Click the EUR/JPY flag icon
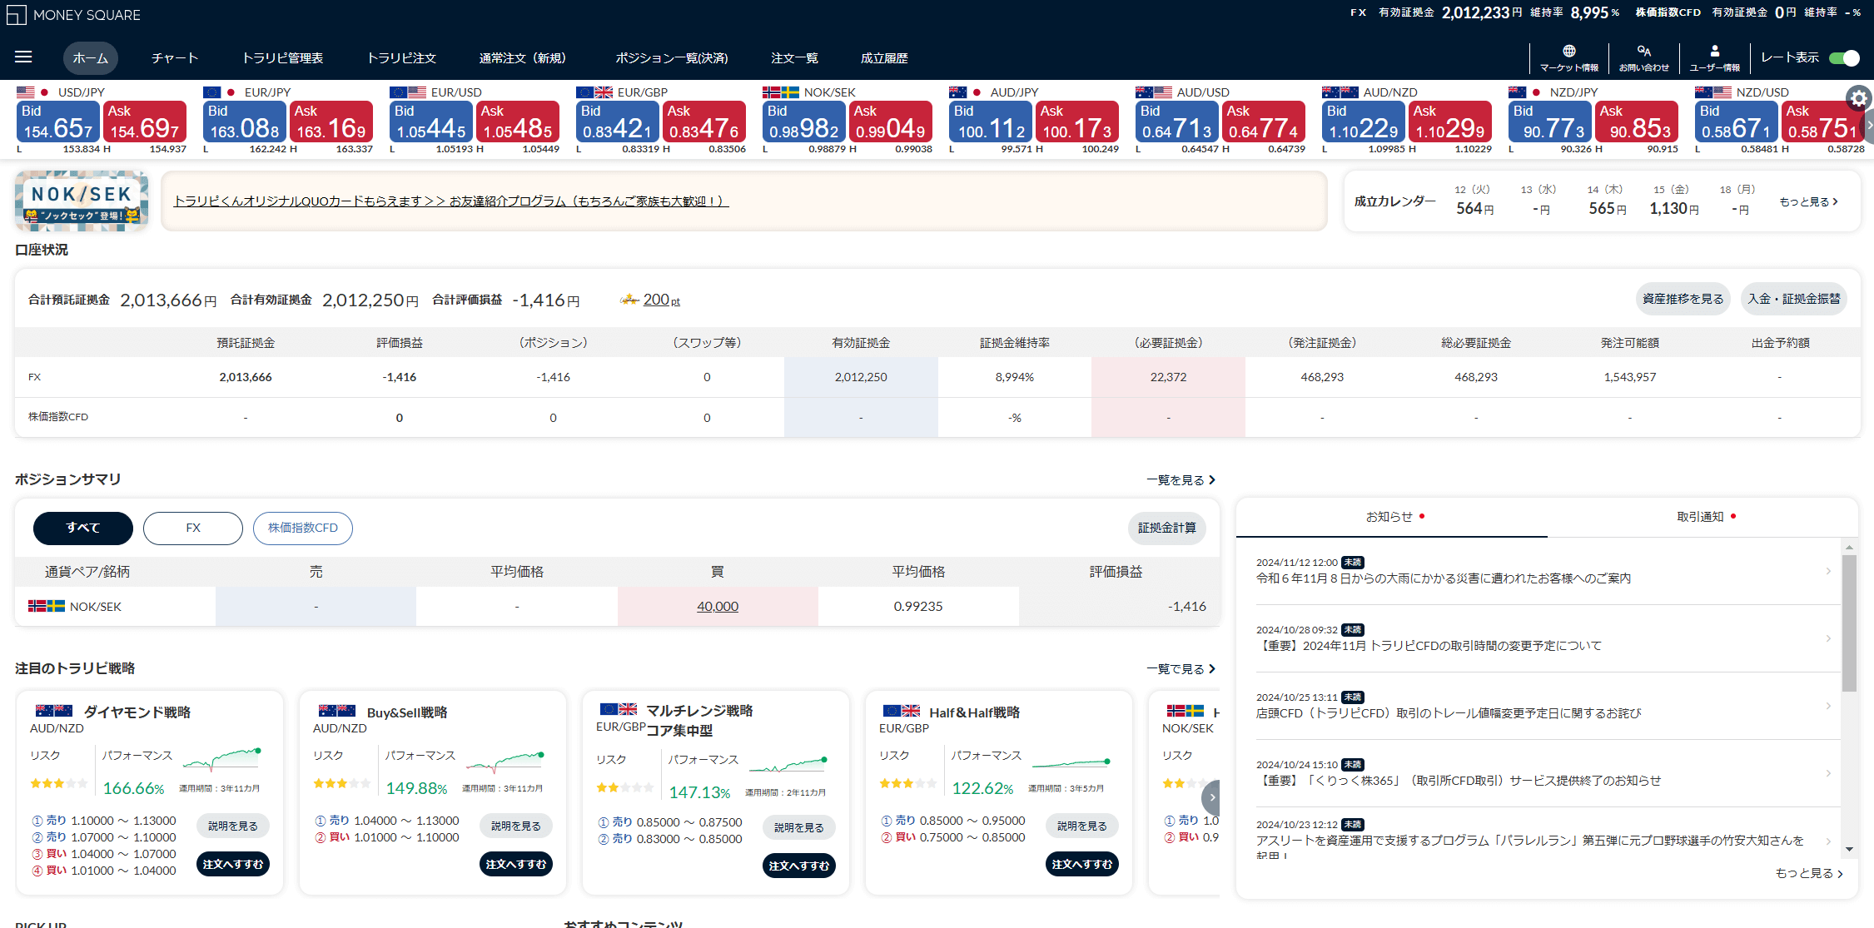 220,92
